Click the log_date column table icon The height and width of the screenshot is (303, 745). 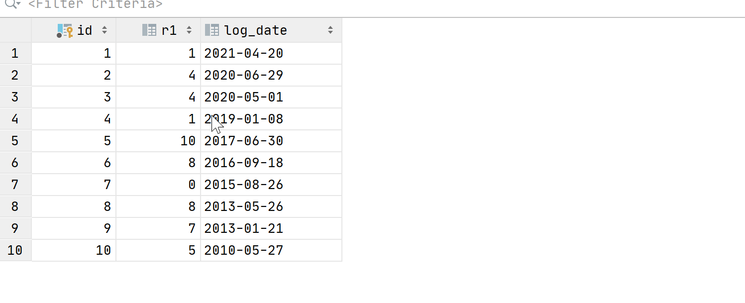tap(212, 30)
